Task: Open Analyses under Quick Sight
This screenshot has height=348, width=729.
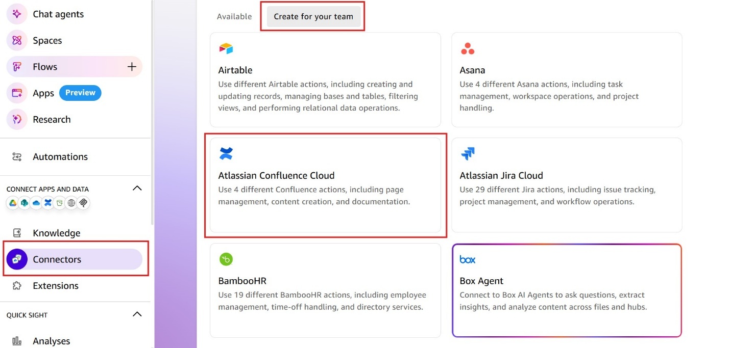Action: point(52,341)
